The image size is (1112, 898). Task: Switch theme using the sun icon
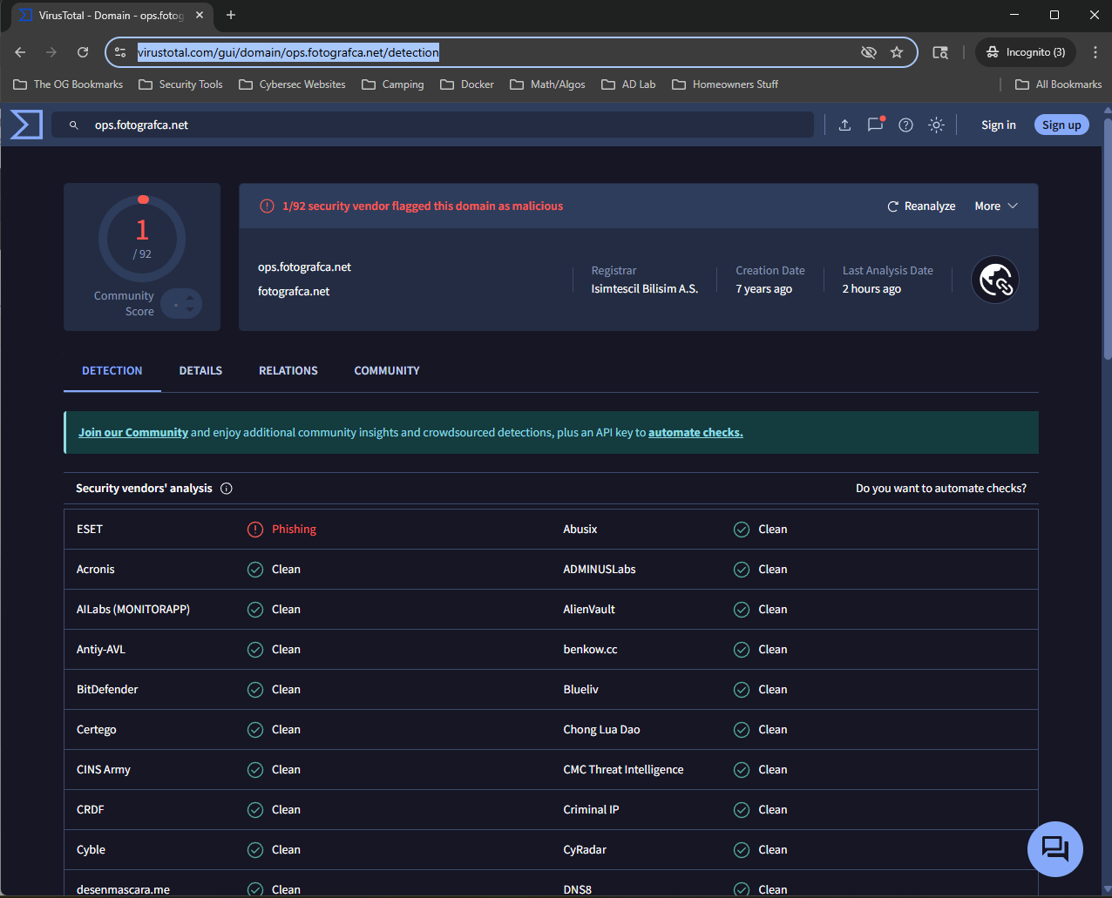(x=936, y=125)
